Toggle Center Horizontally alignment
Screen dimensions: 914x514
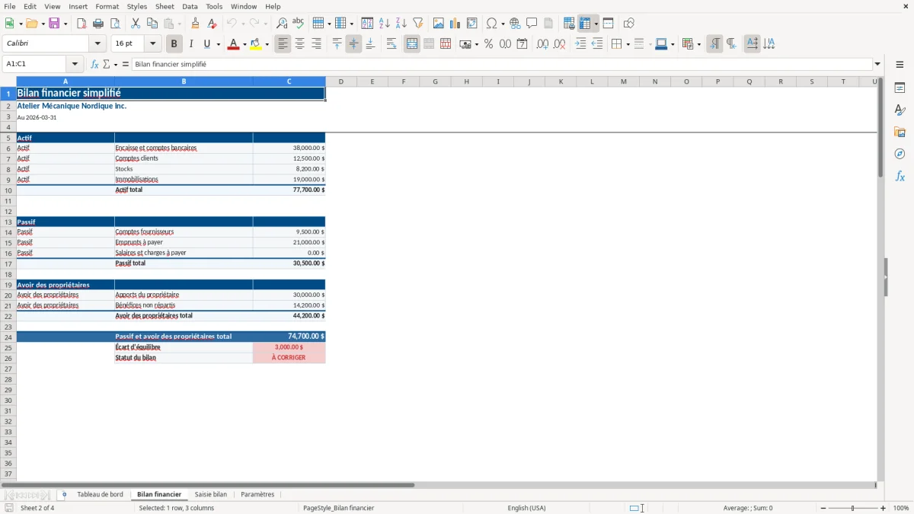(x=299, y=44)
